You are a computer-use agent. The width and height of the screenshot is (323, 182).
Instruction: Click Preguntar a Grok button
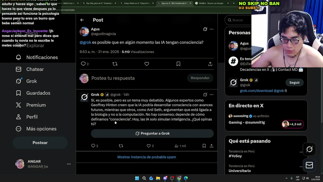(x=152, y=133)
